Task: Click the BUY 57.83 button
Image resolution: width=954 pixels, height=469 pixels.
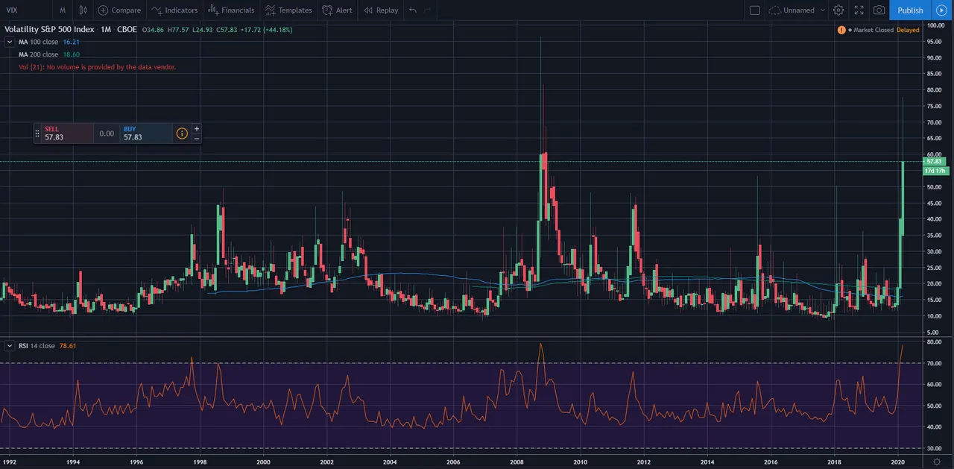Action: click(x=146, y=133)
